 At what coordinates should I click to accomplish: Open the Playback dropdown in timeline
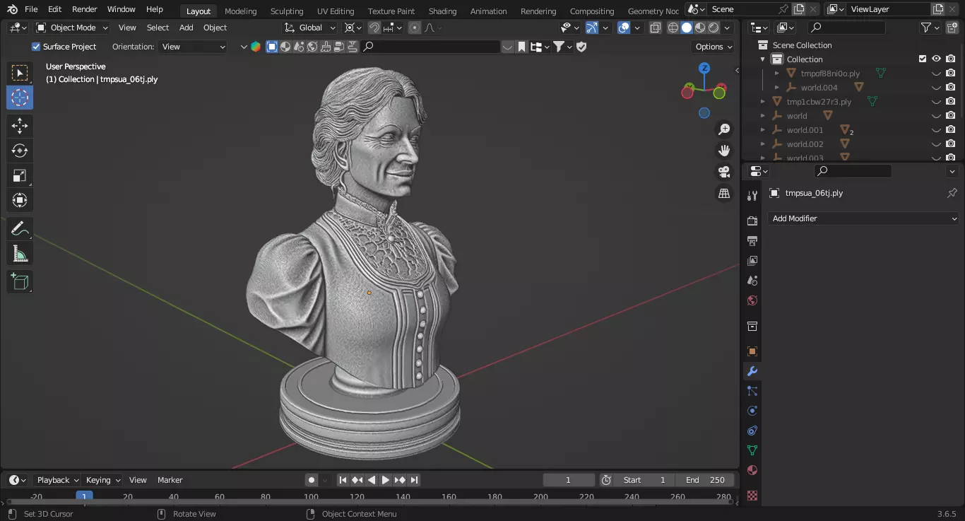(x=57, y=480)
